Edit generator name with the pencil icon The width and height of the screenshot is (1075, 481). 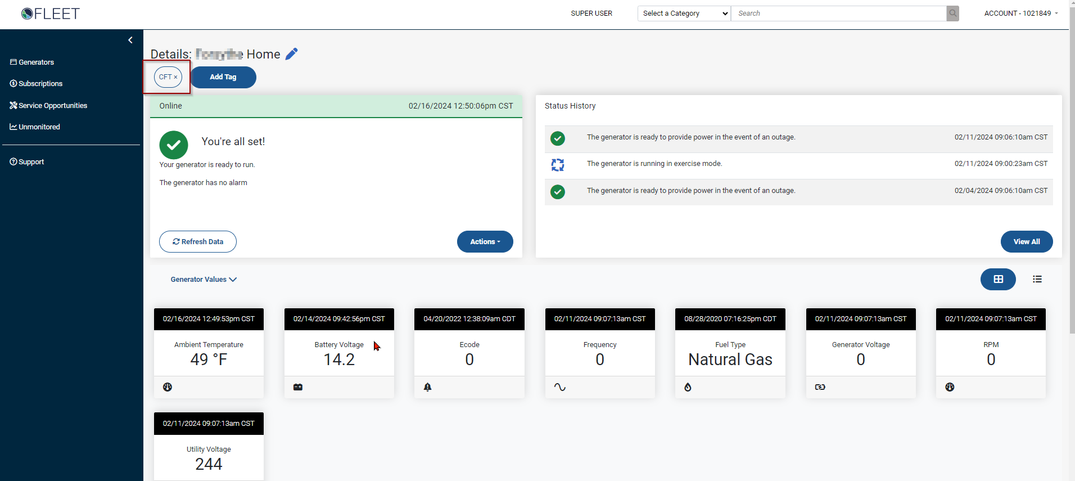tap(292, 54)
